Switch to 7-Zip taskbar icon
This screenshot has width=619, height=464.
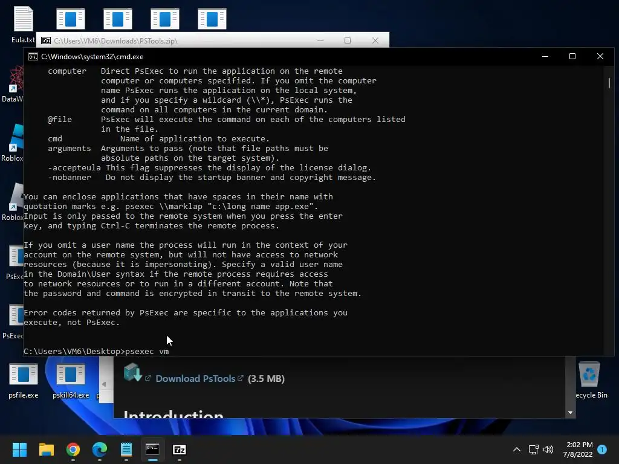[x=180, y=449]
